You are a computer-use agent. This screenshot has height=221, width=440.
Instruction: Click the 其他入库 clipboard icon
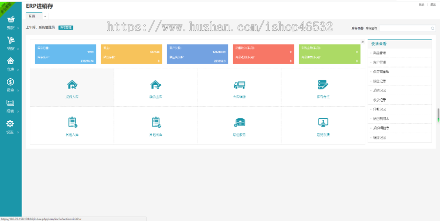72,122
